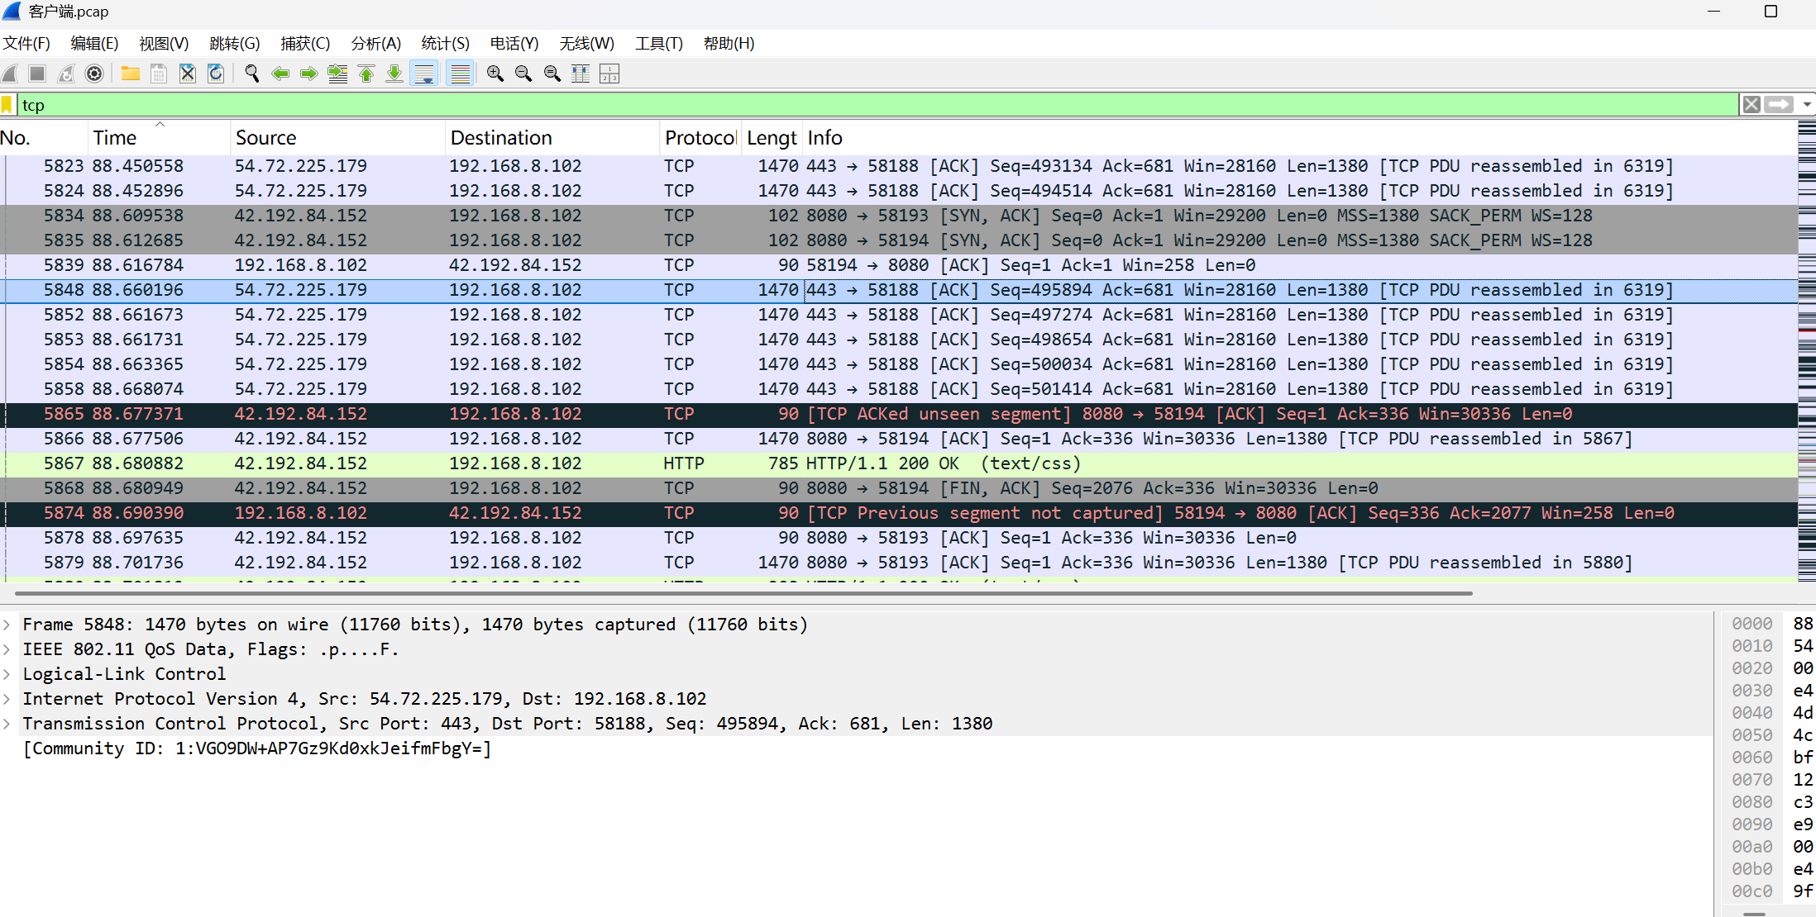The image size is (1816, 917).
Task: Expand Transmission Control Protocol section
Action: pos(7,724)
